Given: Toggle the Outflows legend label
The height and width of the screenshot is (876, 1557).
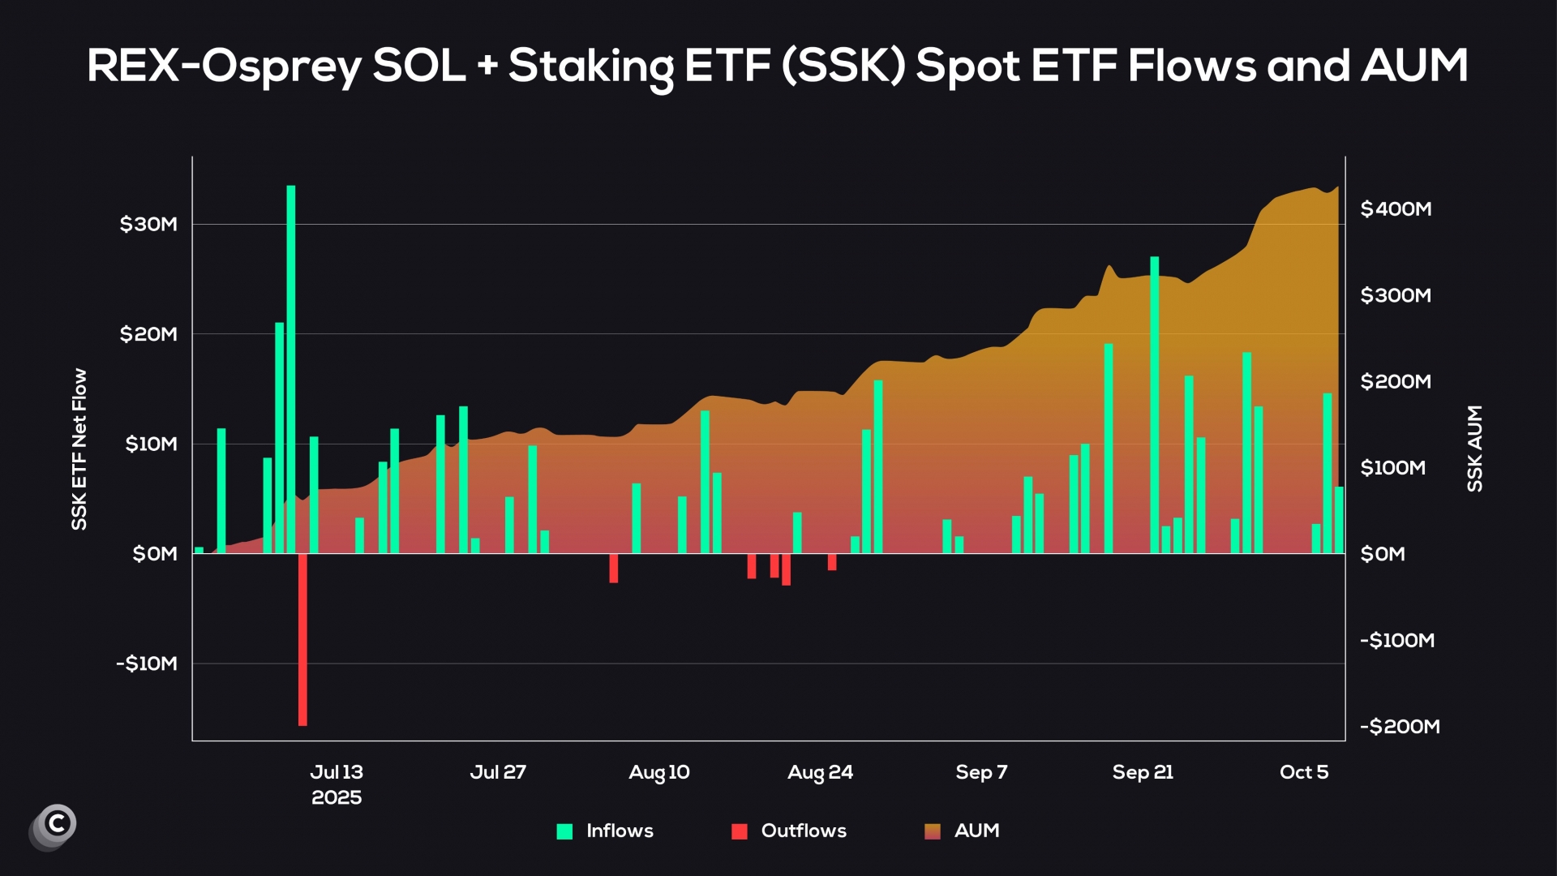Looking at the screenshot, I should click(803, 831).
